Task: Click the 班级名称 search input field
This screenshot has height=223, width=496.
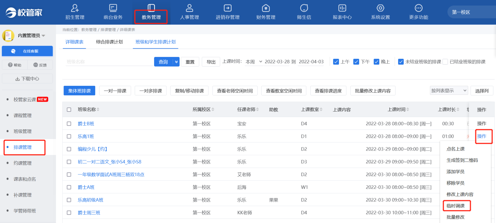Action: click(109, 62)
